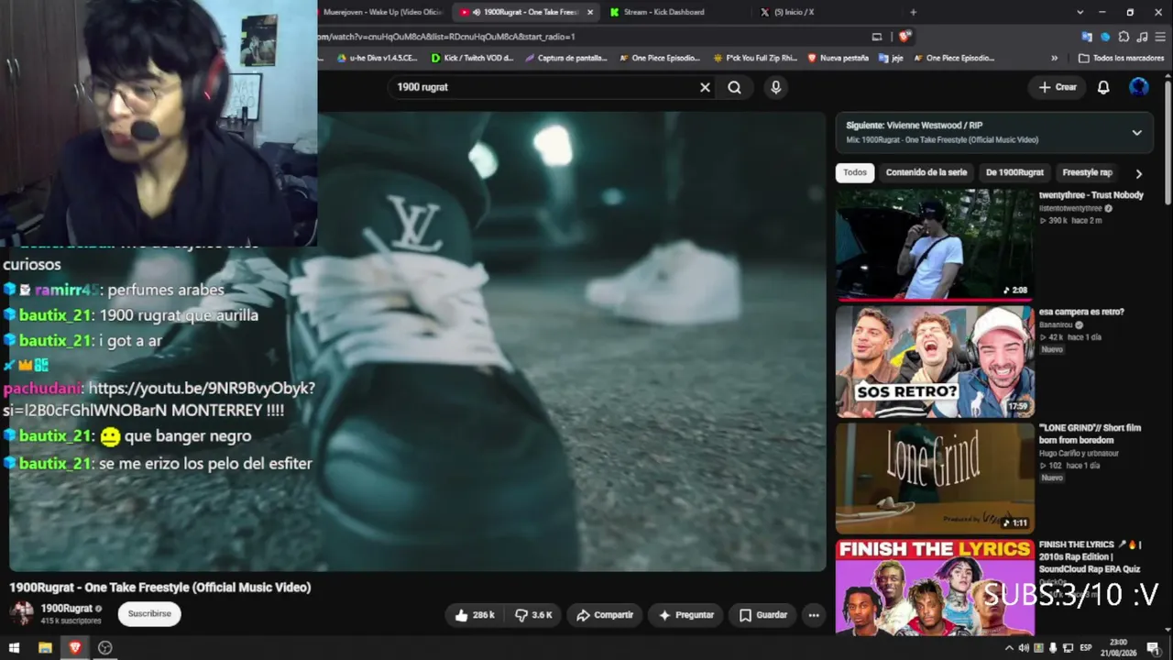The height and width of the screenshot is (660, 1173).
Task: Click the Crear button
Action: [1058, 87]
